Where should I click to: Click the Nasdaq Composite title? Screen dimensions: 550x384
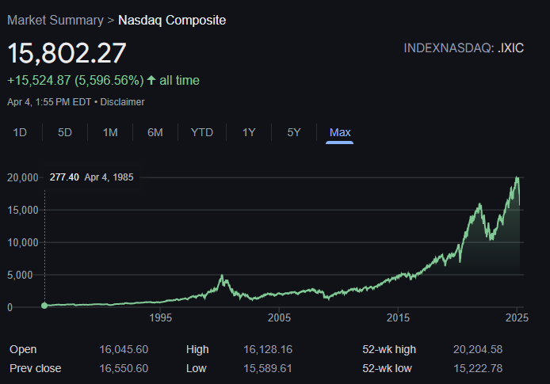point(172,21)
